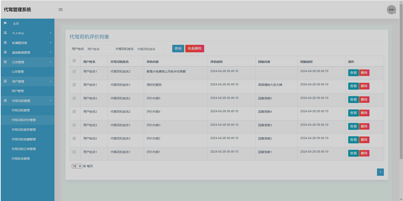Expand the 个人中心 sidebar menu arrow
Screen dimensions: 403x201
[x=51, y=33]
